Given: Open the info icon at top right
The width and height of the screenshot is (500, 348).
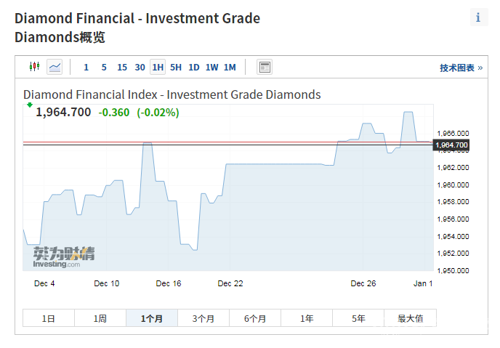Looking at the screenshot, I should click(x=477, y=18).
